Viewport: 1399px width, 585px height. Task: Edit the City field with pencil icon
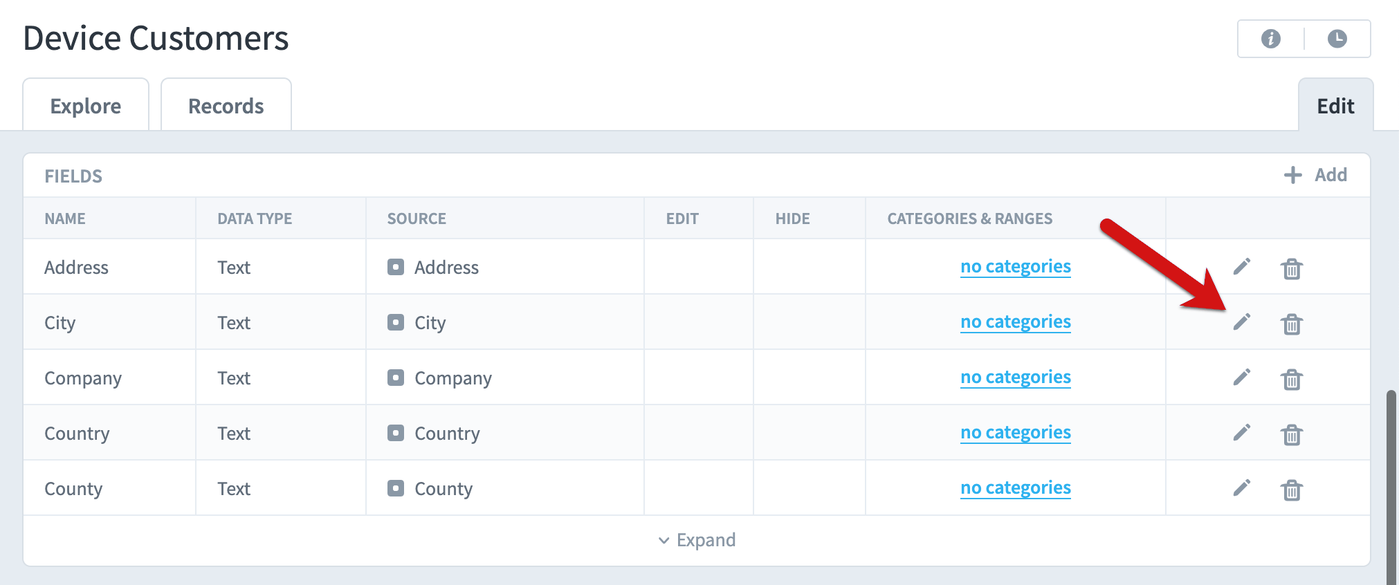(1242, 322)
